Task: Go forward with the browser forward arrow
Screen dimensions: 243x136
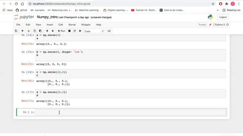Action: point(10,4)
